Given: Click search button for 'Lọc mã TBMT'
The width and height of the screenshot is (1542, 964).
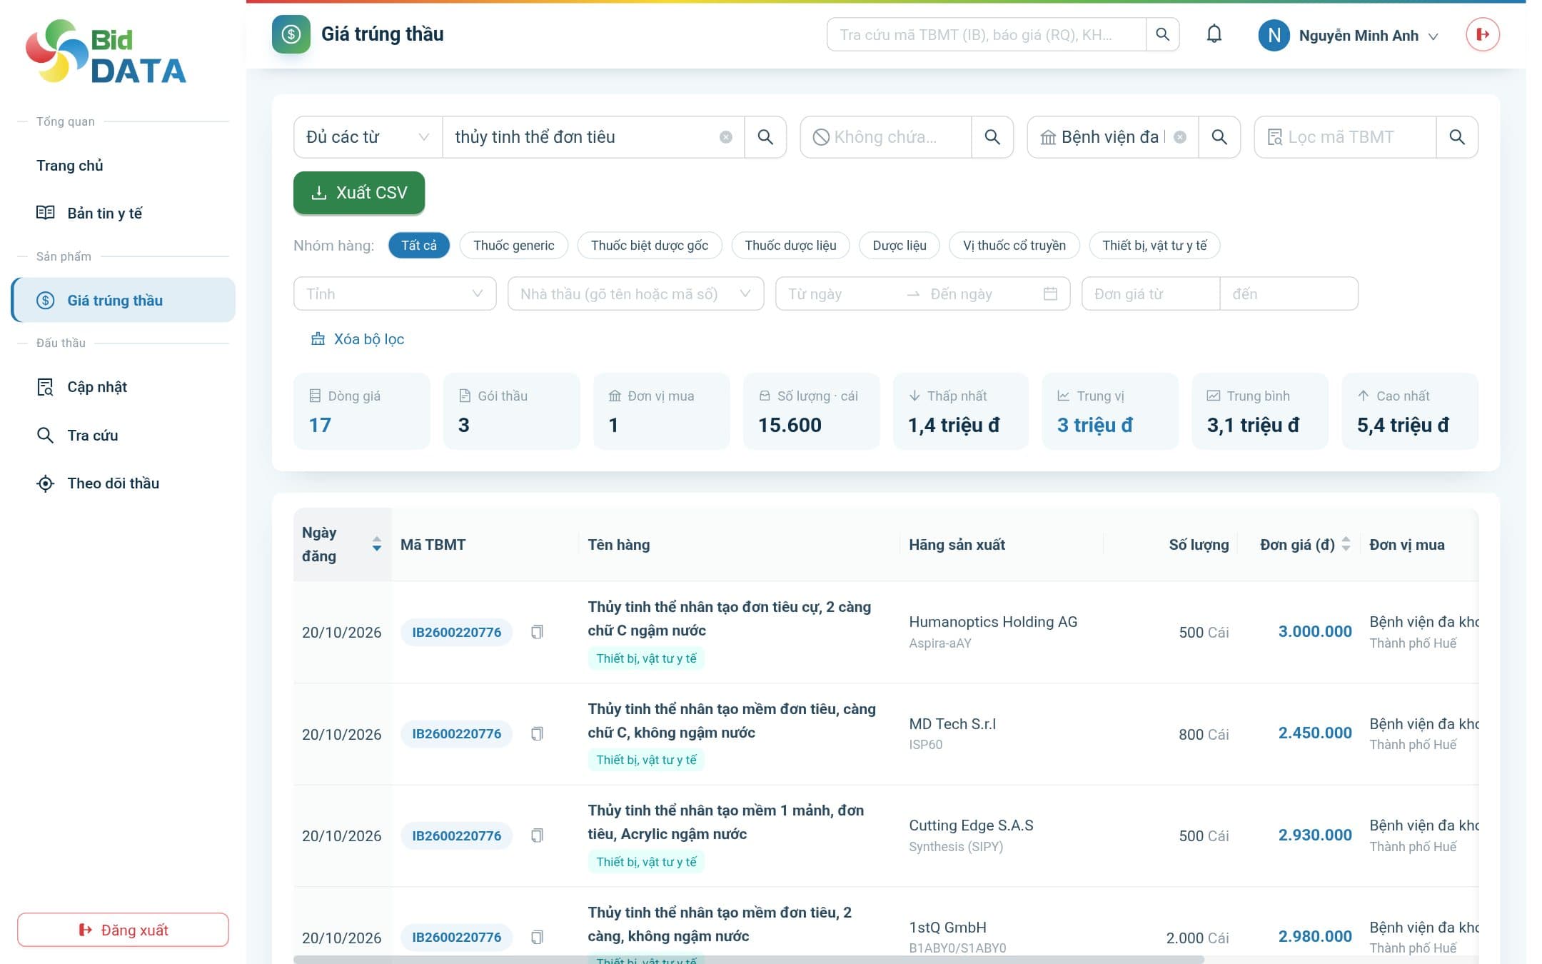Looking at the screenshot, I should tap(1457, 137).
